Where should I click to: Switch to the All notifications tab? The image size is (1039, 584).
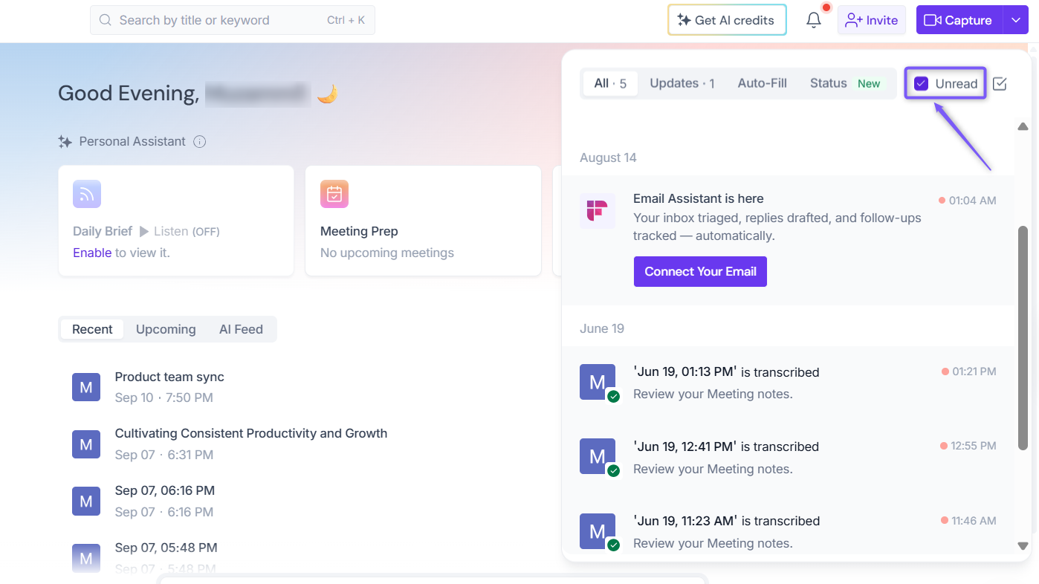point(610,84)
